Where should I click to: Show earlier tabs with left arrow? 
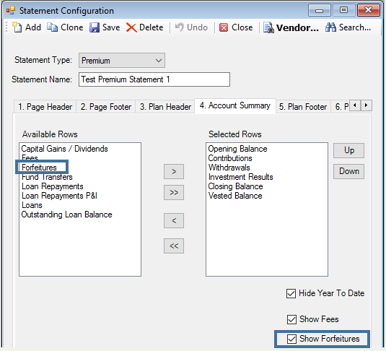(x=355, y=105)
